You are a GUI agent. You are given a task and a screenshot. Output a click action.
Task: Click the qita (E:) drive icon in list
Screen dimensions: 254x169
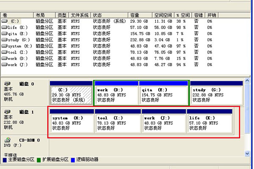pos(5,34)
